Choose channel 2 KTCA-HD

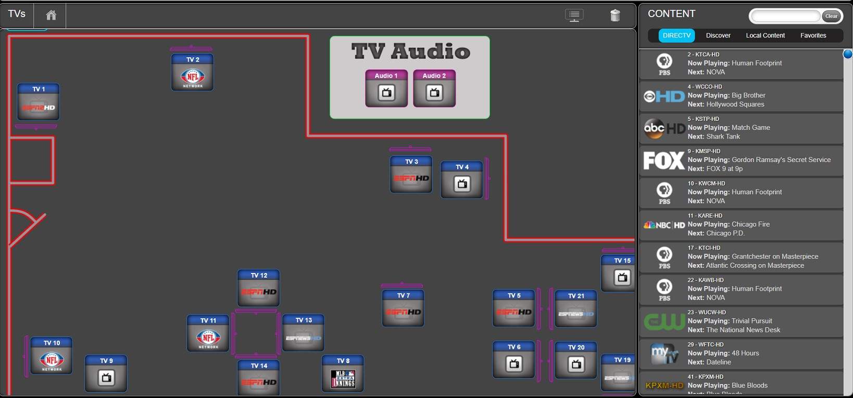coord(741,64)
